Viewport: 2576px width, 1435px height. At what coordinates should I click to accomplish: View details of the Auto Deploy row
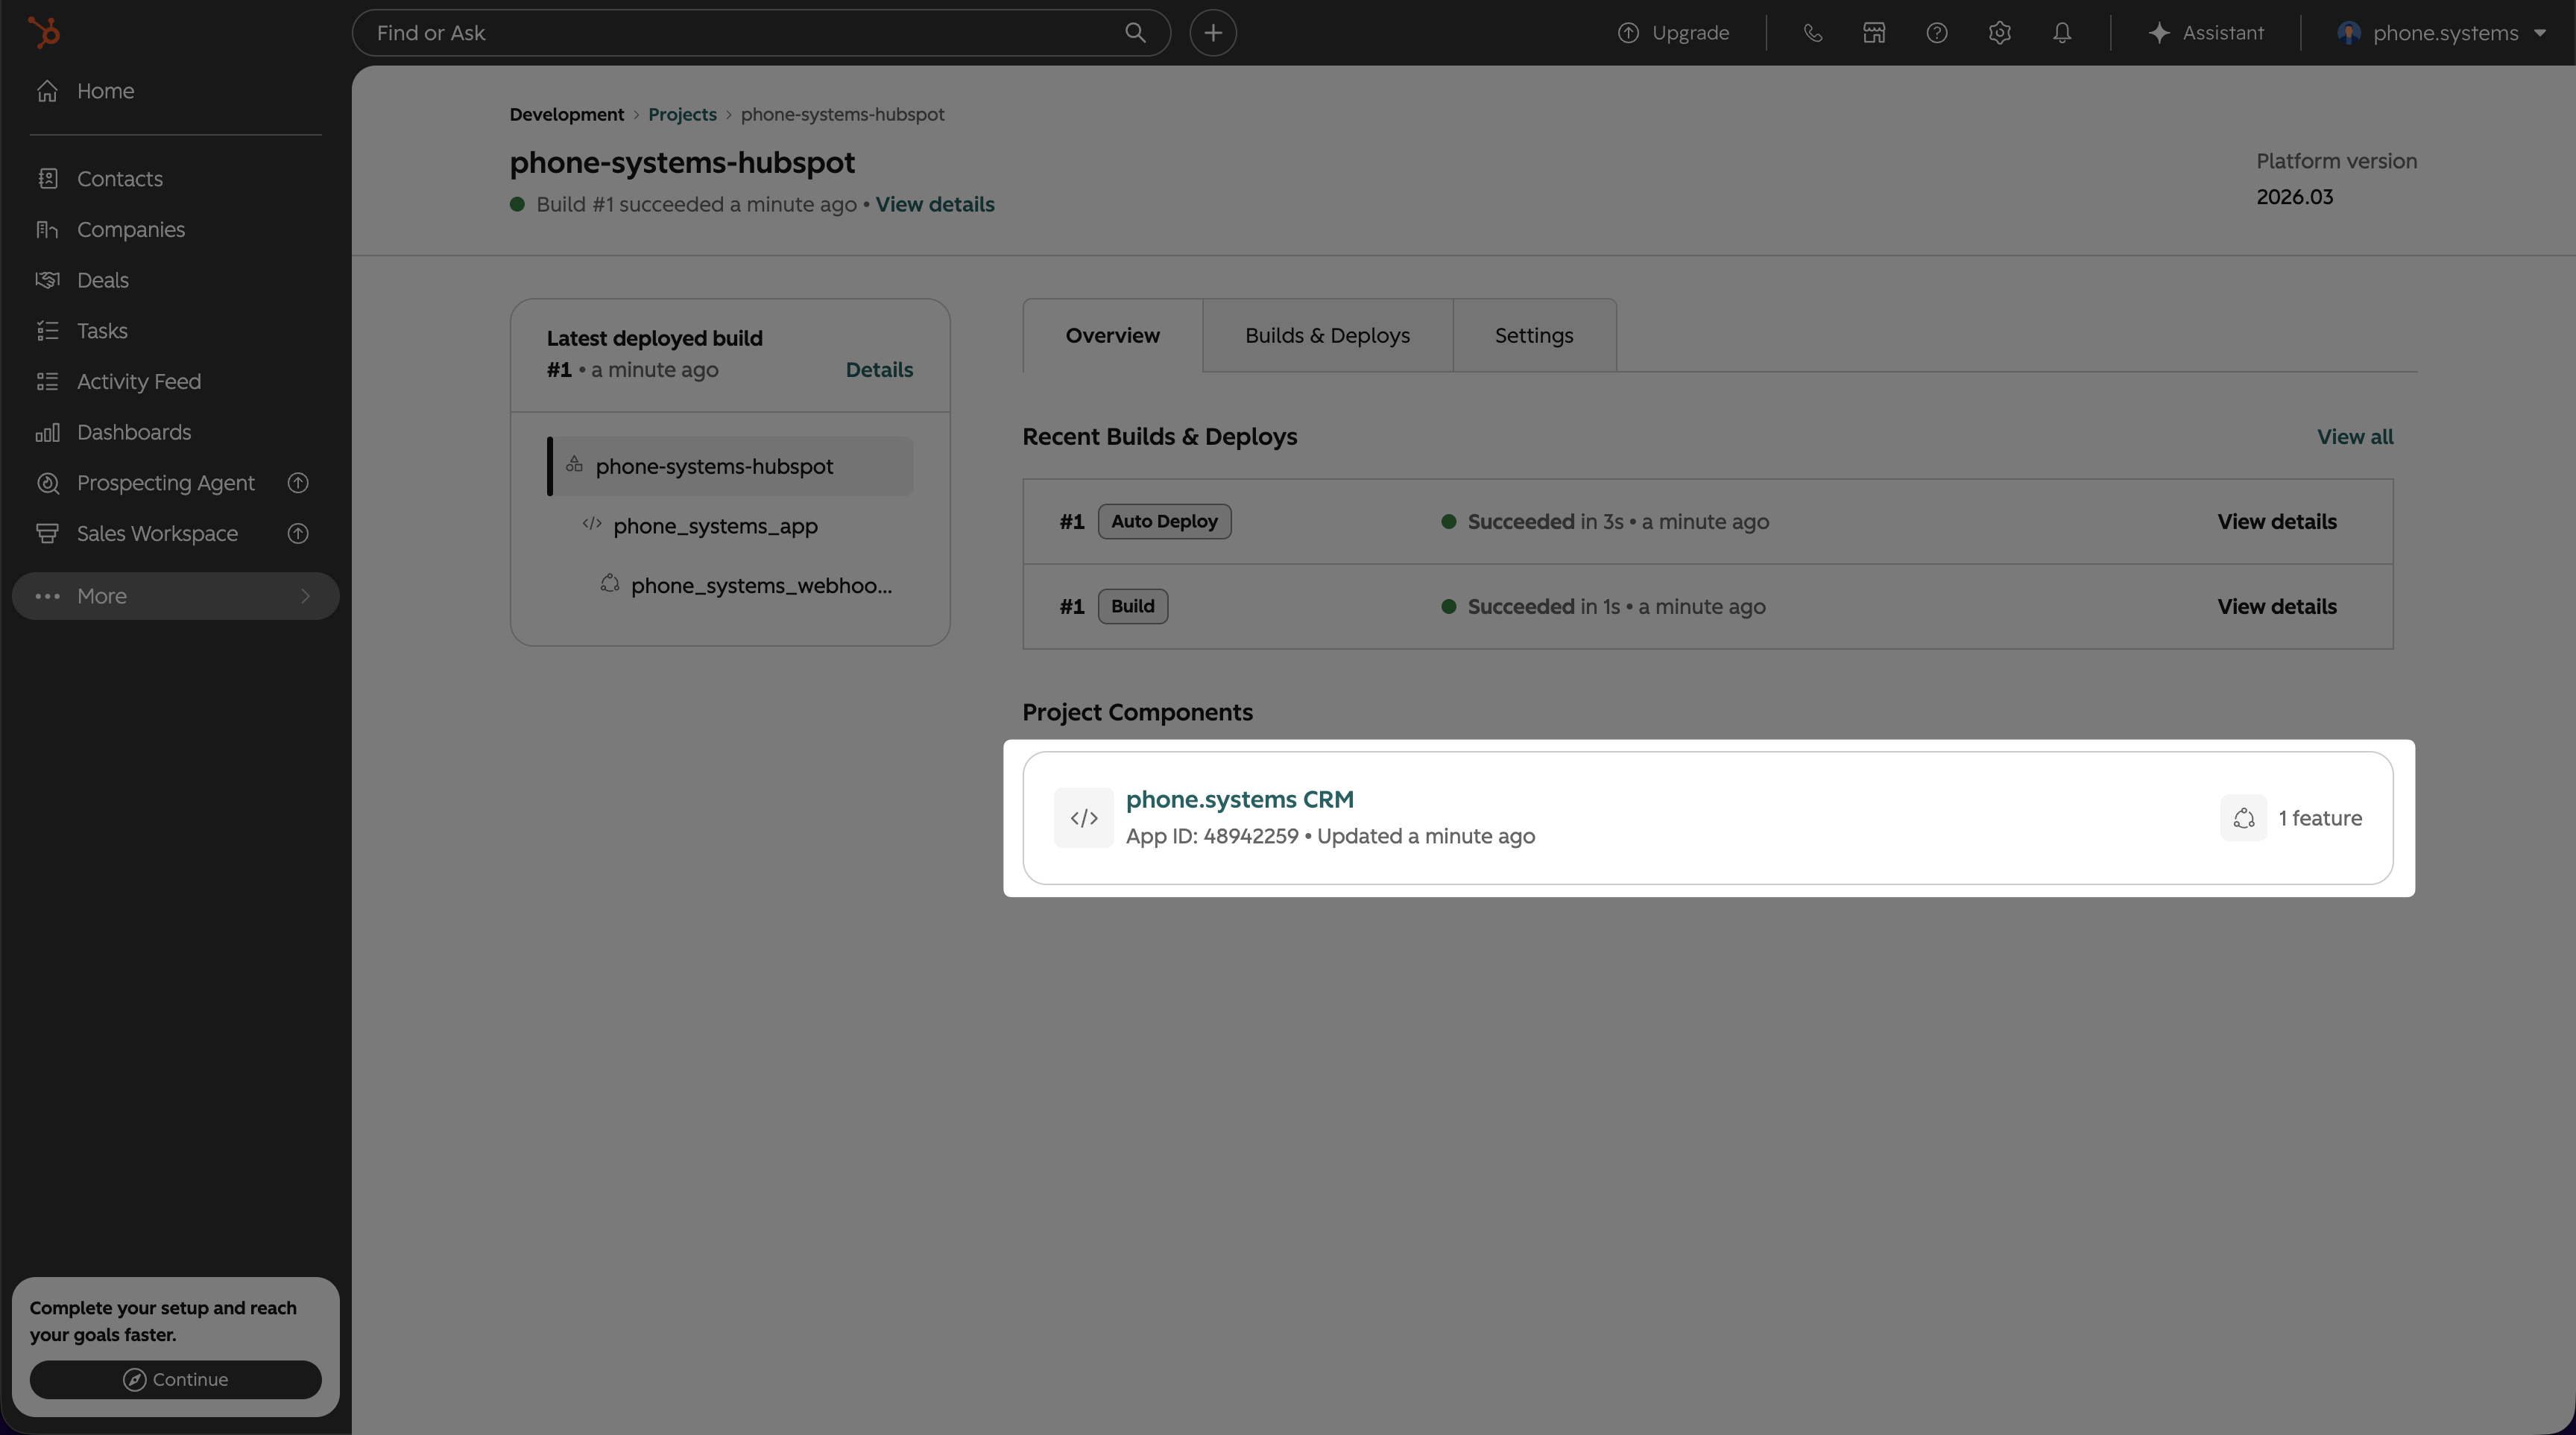2277,522
